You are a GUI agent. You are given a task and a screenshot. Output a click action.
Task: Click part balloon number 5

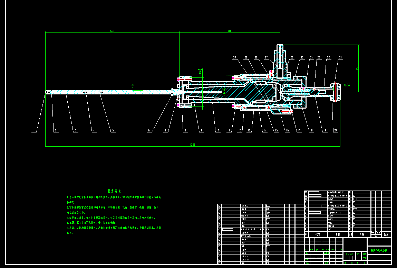pyautogui.click(x=113, y=131)
